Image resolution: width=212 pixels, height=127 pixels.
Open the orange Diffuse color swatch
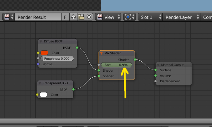[x=44, y=53]
